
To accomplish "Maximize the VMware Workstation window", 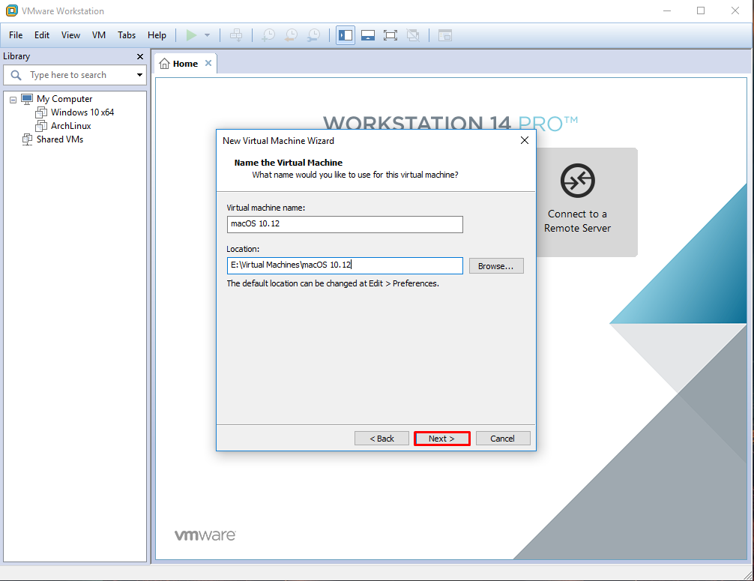I will (x=701, y=10).
